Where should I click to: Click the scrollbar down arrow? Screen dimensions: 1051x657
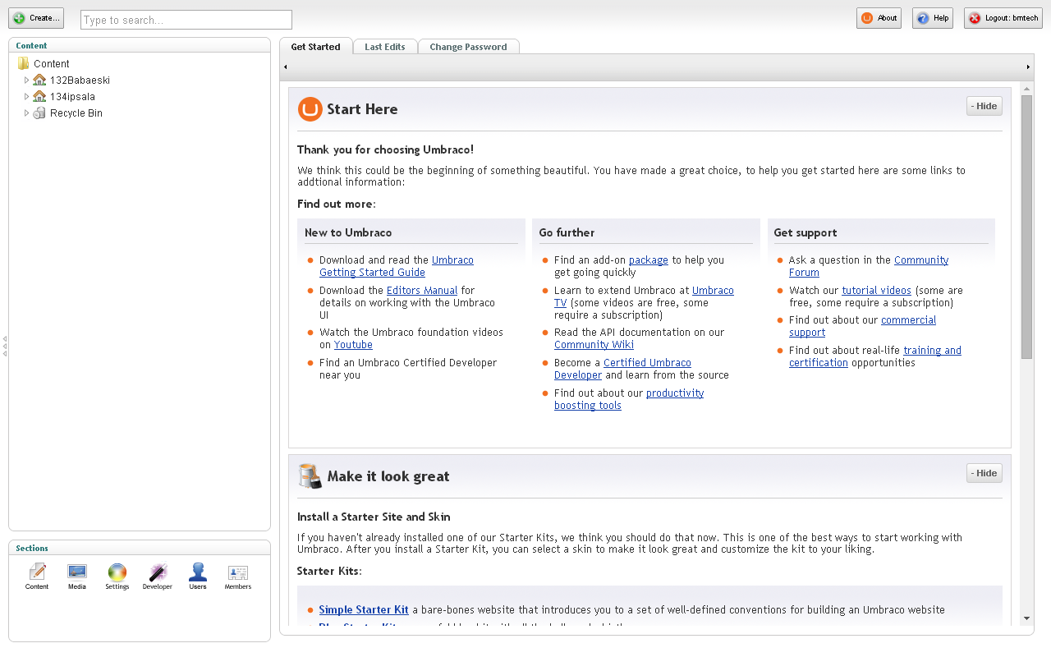coord(1027,618)
